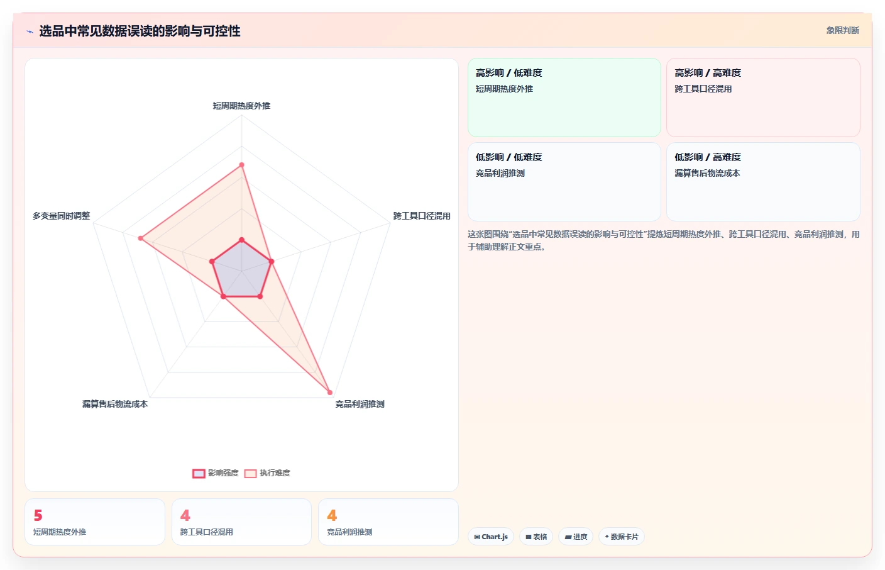The image size is (885, 570).
Task: Click the stat card showing 5 短周期热度外推
Action: point(95,522)
